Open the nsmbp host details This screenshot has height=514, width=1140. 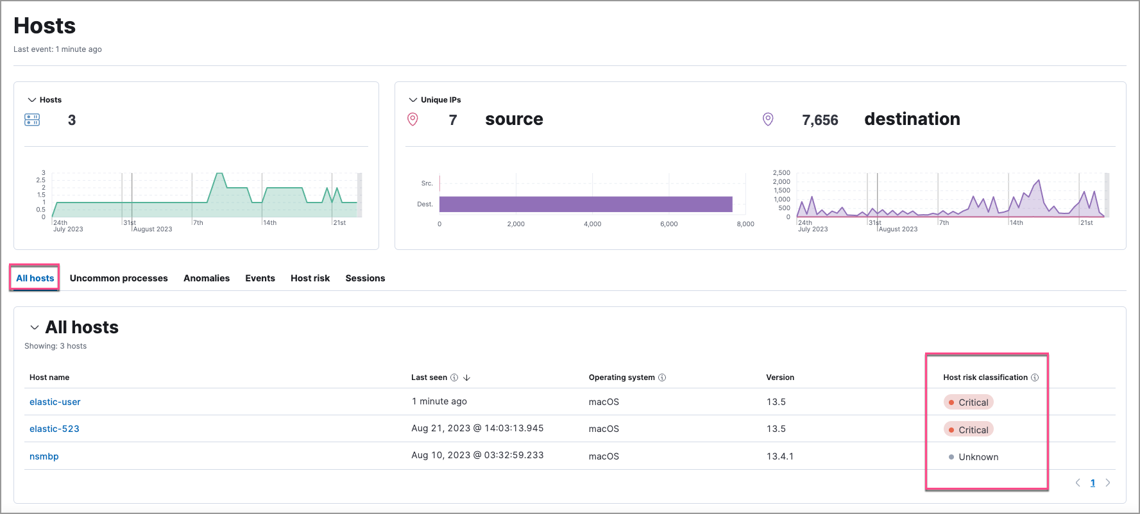44,456
